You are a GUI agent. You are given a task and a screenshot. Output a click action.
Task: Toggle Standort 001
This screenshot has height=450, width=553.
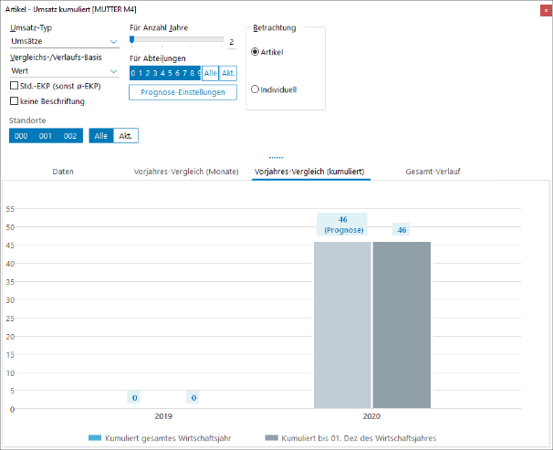click(46, 136)
